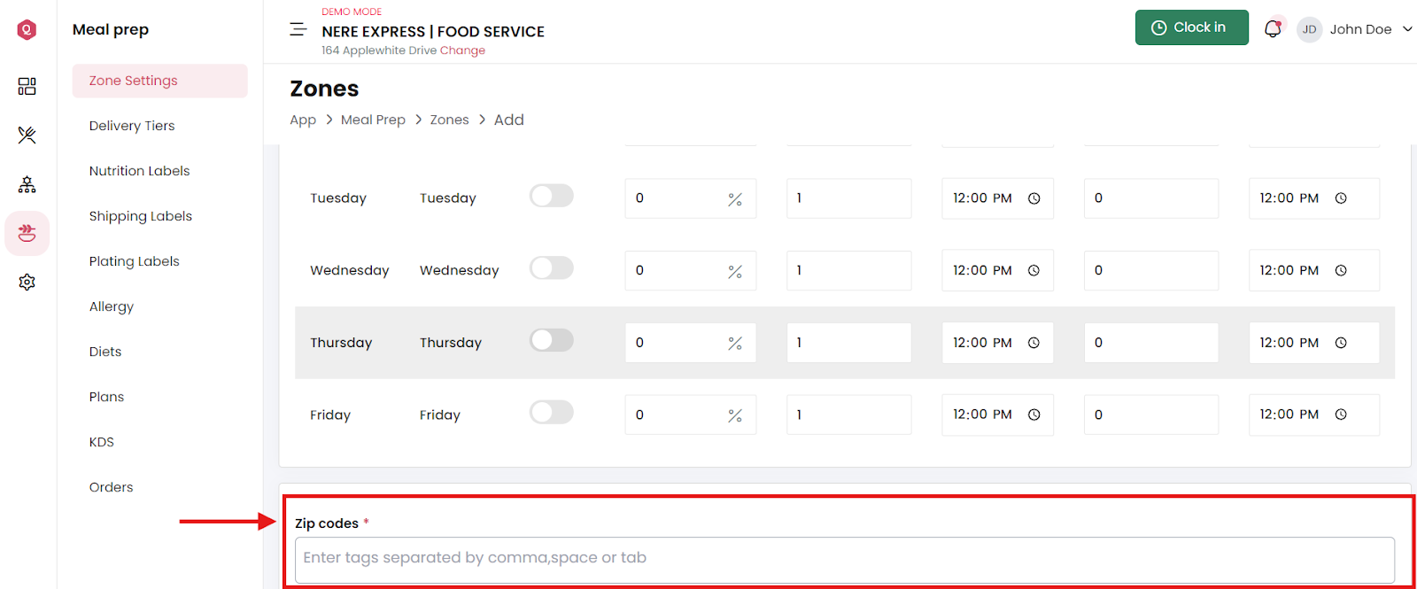Open Shipping Labels menu item
Image resolution: width=1417 pixels, height=589 pixels.
click(140, 216)
